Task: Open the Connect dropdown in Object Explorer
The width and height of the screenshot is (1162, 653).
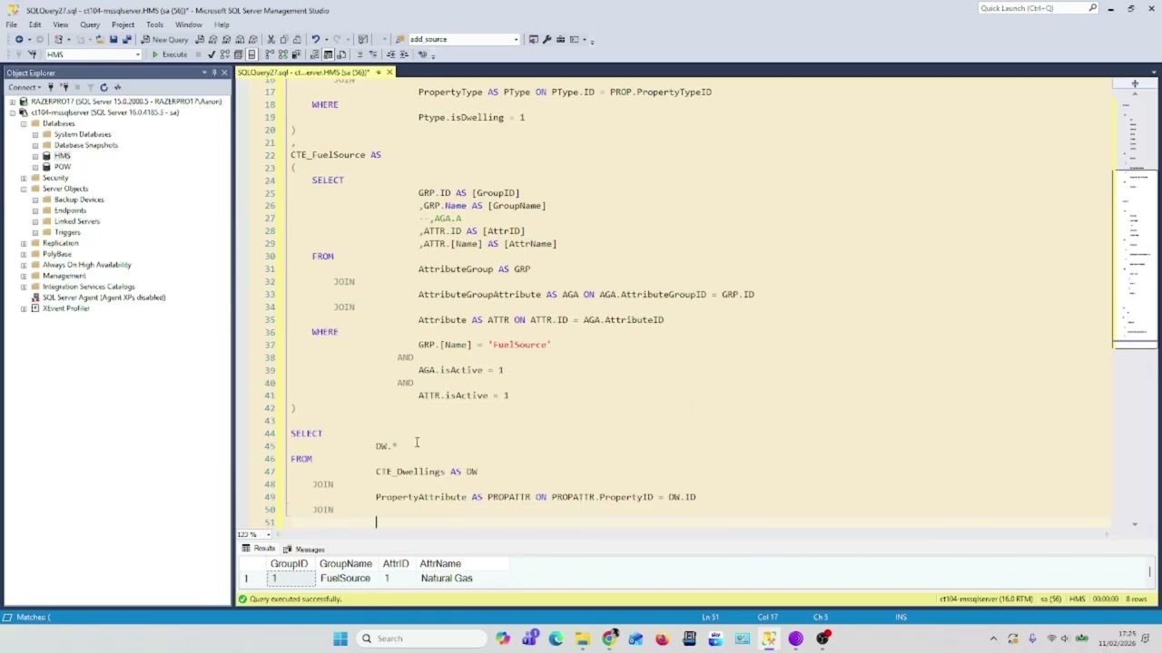Action: [x=25, y=87]
